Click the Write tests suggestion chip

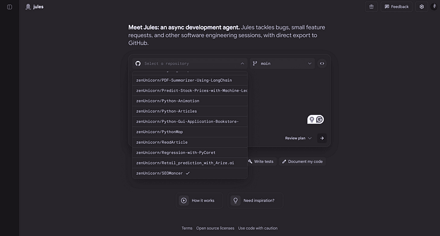tap(261, 161)
